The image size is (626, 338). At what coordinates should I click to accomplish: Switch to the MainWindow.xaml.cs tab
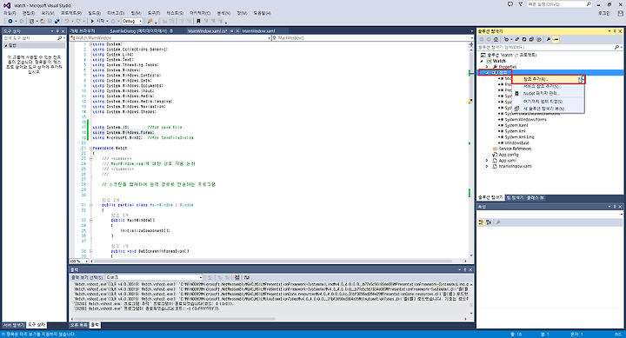pyautogui.click(x=207, y=30)
